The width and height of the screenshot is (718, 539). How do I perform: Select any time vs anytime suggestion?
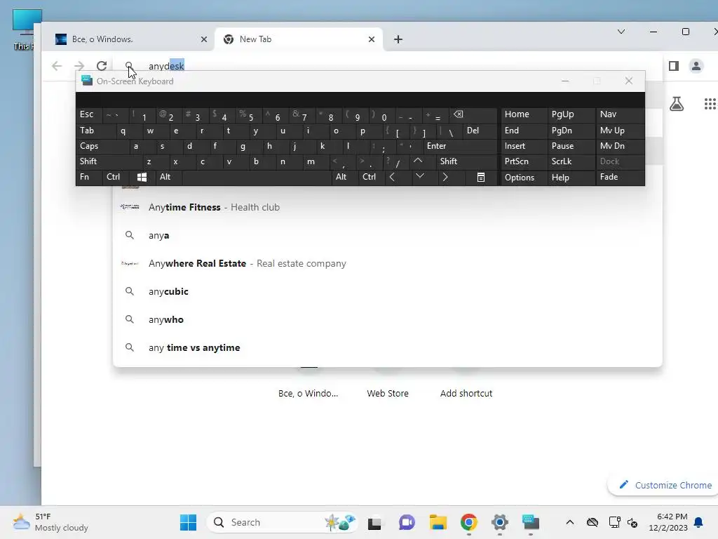387,347
